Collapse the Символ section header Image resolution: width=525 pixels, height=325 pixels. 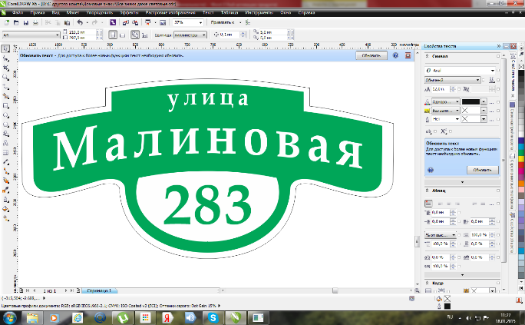pos(428,56)
